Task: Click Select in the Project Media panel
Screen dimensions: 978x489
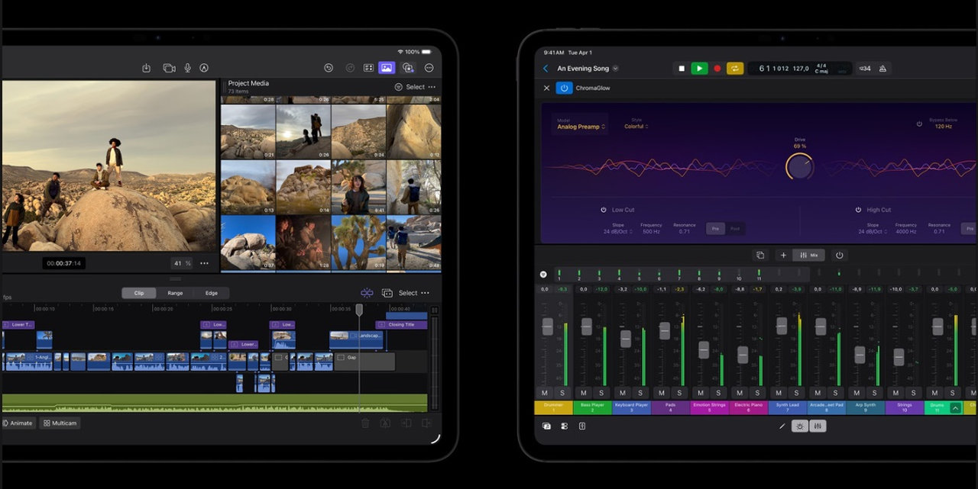Action: point(415,86)
